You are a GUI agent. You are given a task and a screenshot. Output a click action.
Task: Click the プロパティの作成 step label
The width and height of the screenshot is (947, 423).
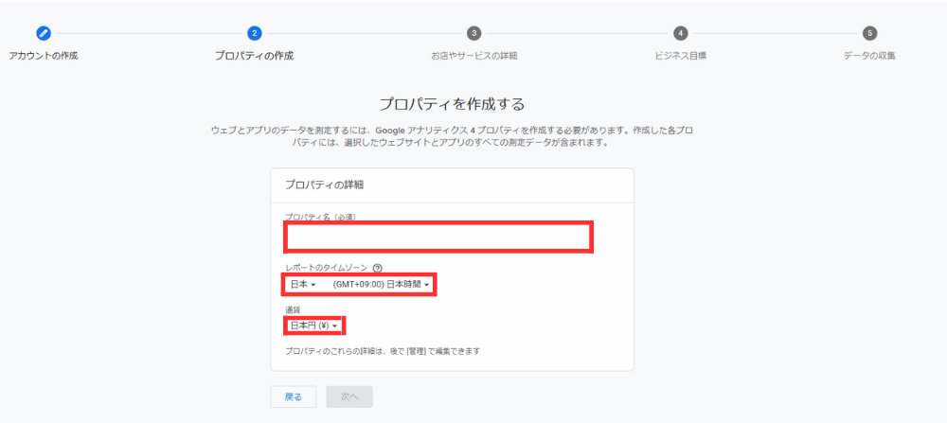pyautogui.click(x=254, y=56)
